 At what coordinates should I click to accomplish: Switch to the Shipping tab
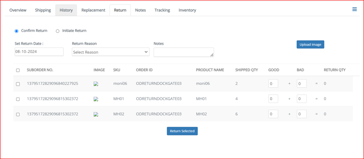point(43,10)
